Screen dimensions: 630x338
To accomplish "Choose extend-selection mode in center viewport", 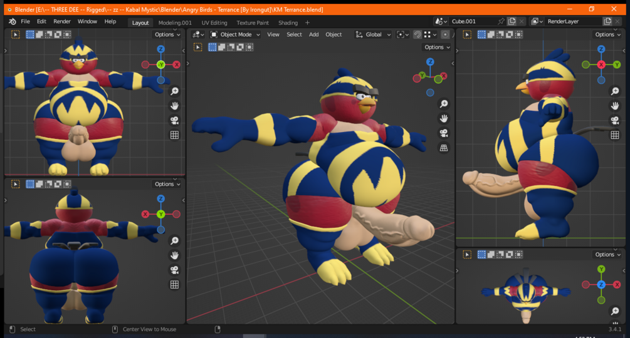I will pyautogui.click(x=221, y=48).
